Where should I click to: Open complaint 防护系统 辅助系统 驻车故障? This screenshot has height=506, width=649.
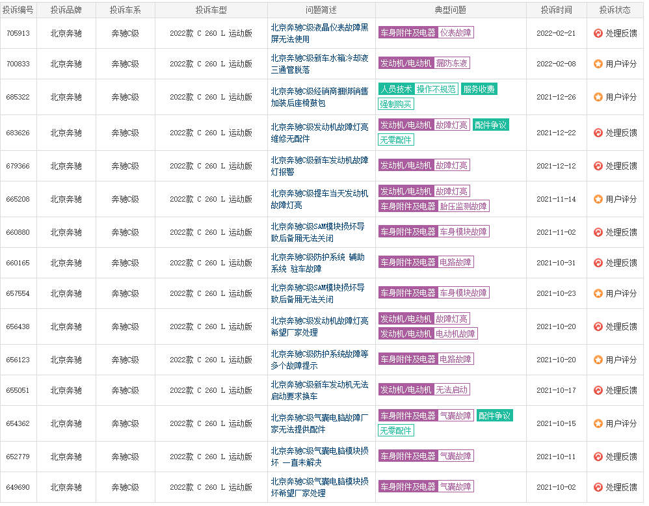(x=317, y=263)
